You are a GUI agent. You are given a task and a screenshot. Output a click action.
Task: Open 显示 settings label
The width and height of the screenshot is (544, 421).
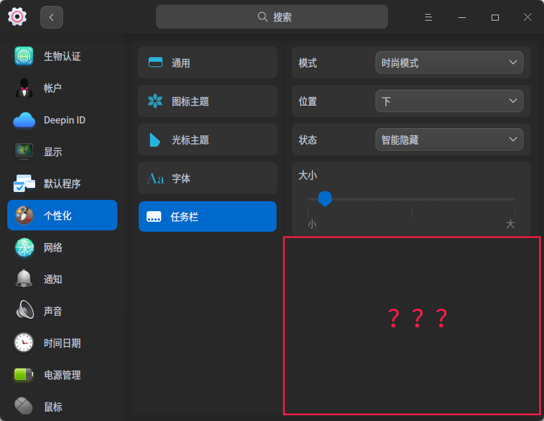point(52,152)
